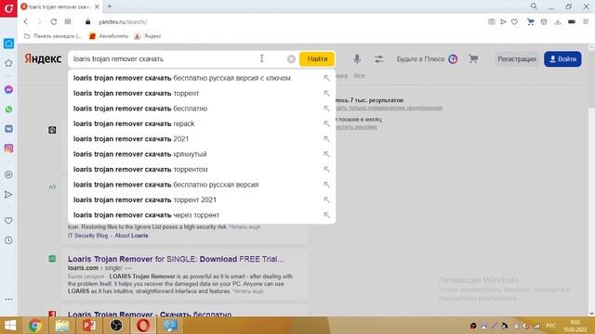The image size is (595, 334).
Task: Select suggestion 'скачать торрентом'
Action: click(x=202, y=169)
